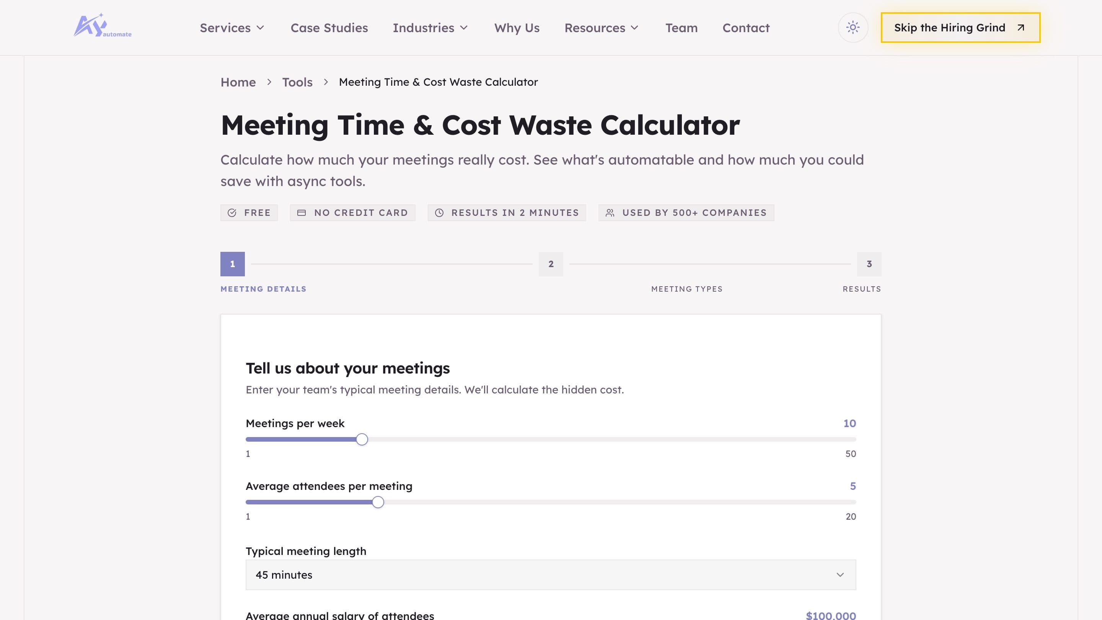Click the arrow icon in Skip the Hiring Grind
The height and width of the screenshot is (620, 1102).
click(1021, 28)
